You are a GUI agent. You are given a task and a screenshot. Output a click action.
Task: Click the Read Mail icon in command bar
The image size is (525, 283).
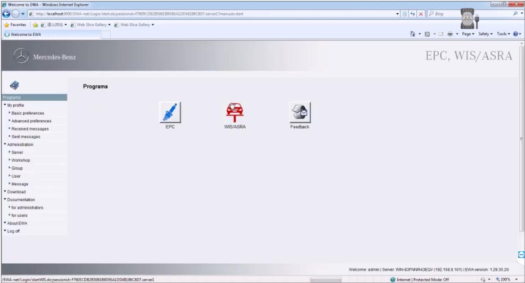click(x=441, y=34)
